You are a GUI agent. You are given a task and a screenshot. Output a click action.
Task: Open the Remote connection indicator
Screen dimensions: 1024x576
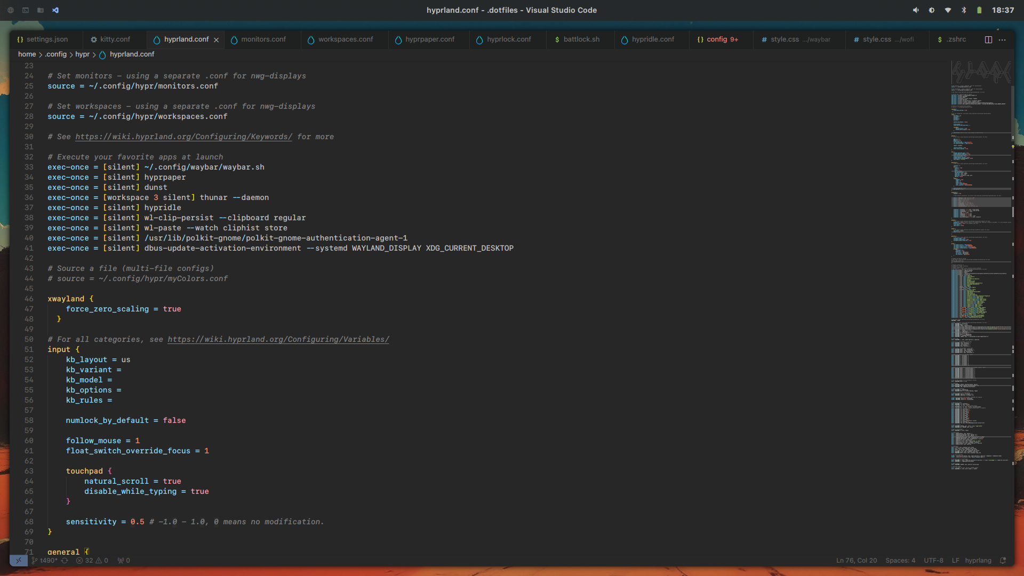(x=19, y=561)
